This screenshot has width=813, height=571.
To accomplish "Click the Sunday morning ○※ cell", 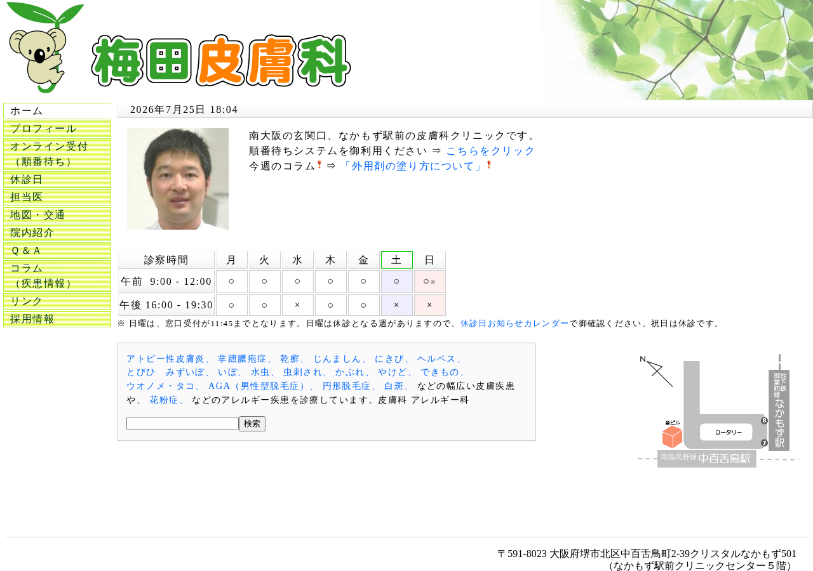I will [x=430, y=282].
